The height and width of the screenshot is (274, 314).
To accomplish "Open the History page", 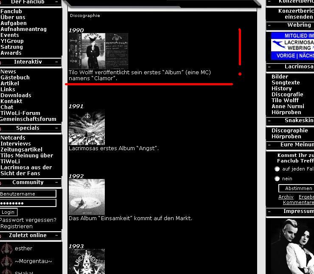I will click(x=282, y=89).
